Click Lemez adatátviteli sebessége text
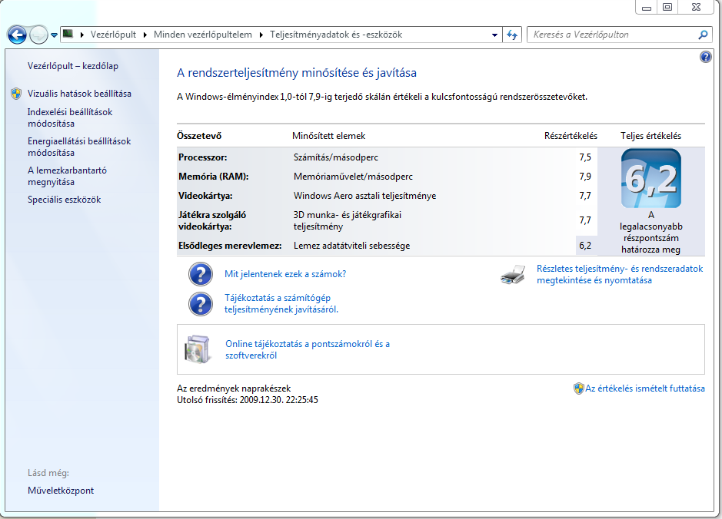722x519 pixels. point(352,246)
